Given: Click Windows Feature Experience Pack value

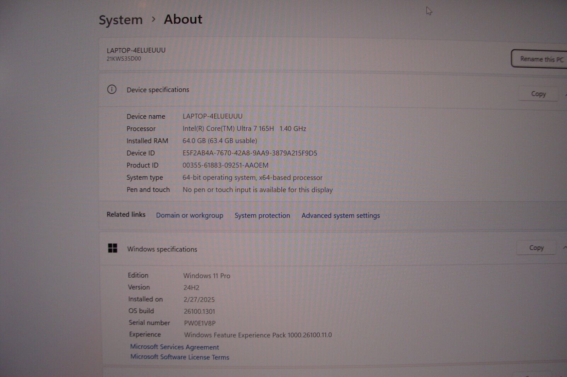Looking at the screenshot, I should click(258, 335).
